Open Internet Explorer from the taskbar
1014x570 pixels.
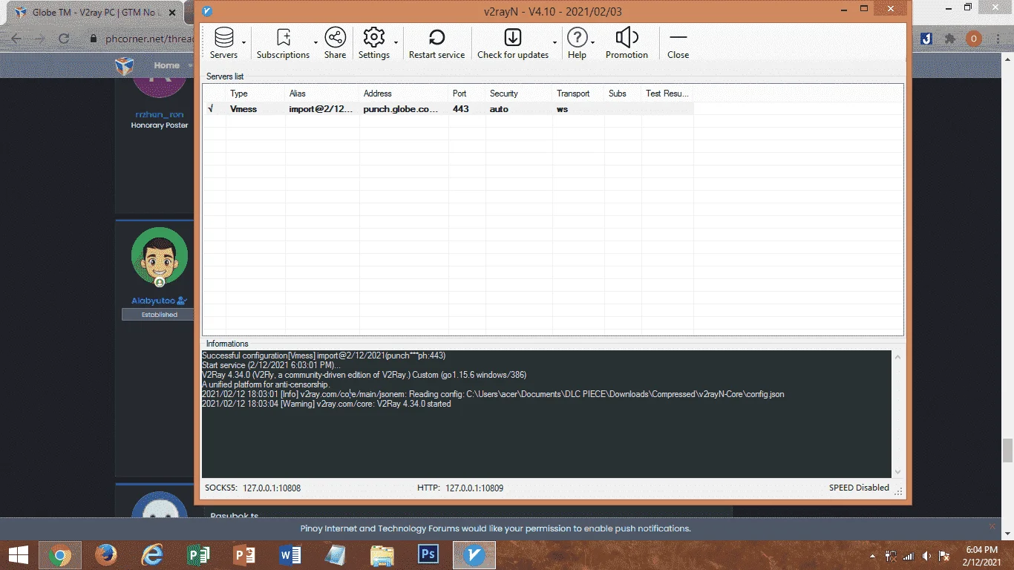point(152,555)
